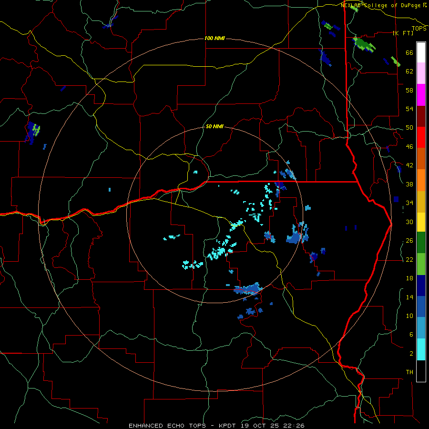Pick the magenta swatch in the legend
Image resolution: width=429 pixels, height=429 pixels.
421,95
